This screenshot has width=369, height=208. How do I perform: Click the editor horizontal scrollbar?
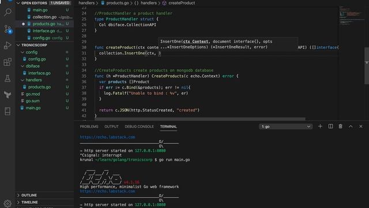click(x=200, y=118)
